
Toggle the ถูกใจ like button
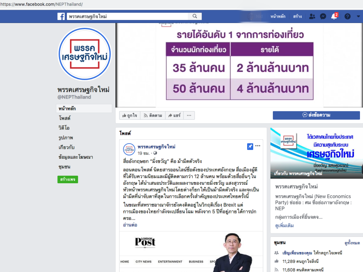point(130,115)
